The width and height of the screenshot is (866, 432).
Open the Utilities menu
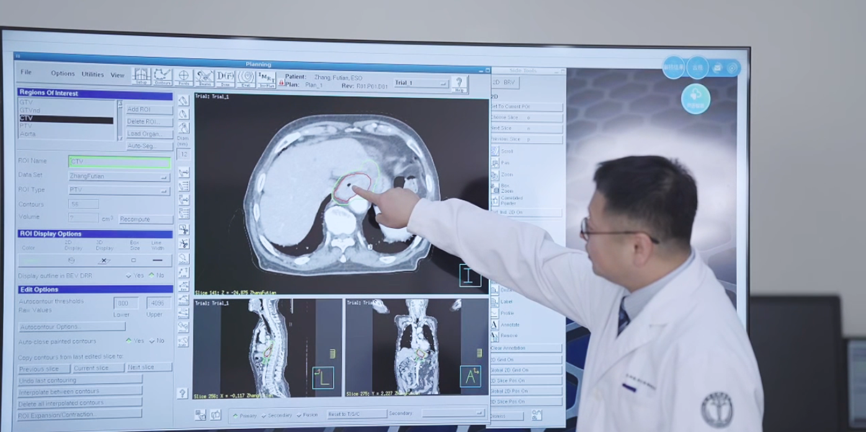tap(92, 74)
